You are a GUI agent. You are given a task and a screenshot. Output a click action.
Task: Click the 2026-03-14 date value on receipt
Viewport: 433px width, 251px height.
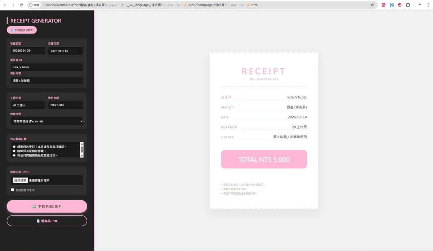click(x=297, y=117)
